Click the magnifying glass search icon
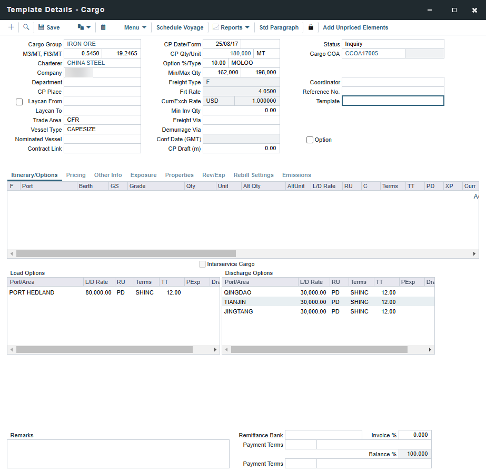This screenshot has height=471, width=486. [x=26, y=27]
